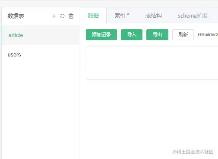Switch to the 数据 tab
The height and width of the screenshot is (159, 218).
point(93,16)
